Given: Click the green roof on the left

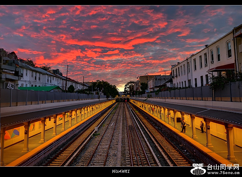Looking at the screenshot, I should pos(39,88).
